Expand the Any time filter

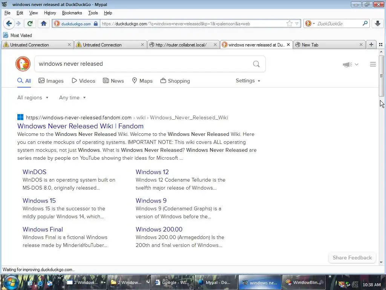tap(72, 98)
